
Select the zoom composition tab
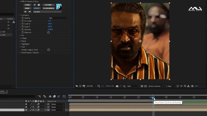pos(2,91)
